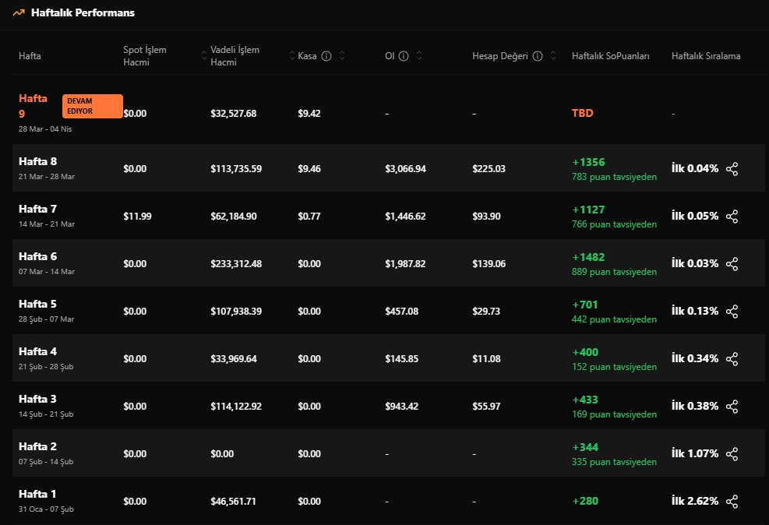Click the $46,561.71 volume cell

[234, 502]
